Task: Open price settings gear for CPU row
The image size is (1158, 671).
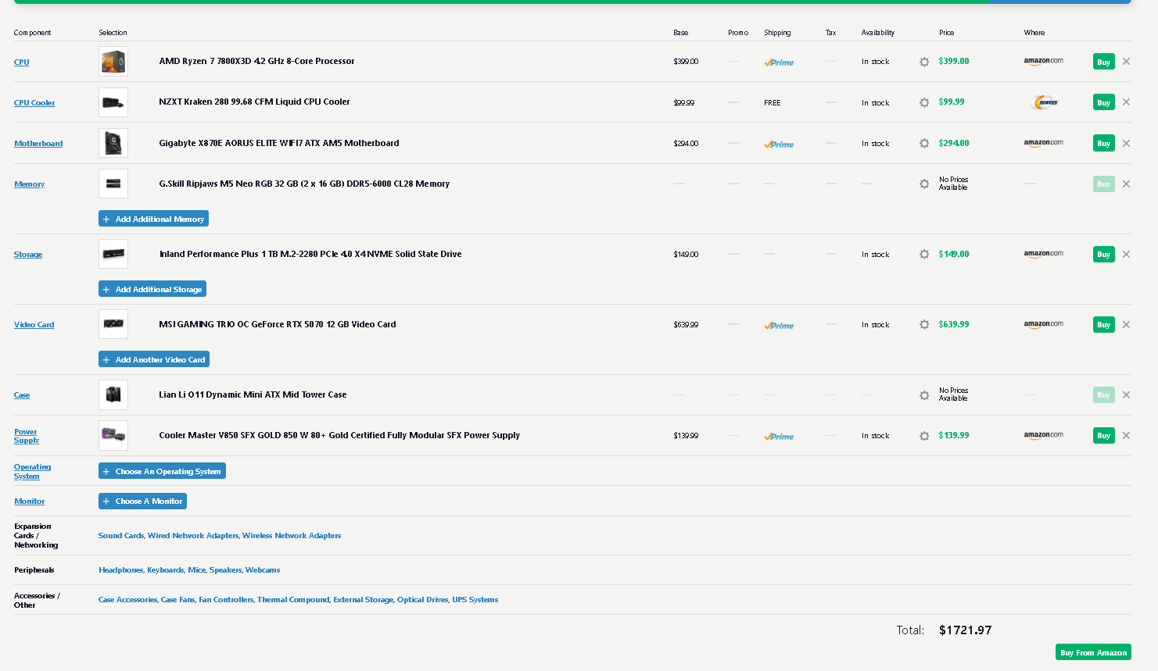Action: point(923,62)
